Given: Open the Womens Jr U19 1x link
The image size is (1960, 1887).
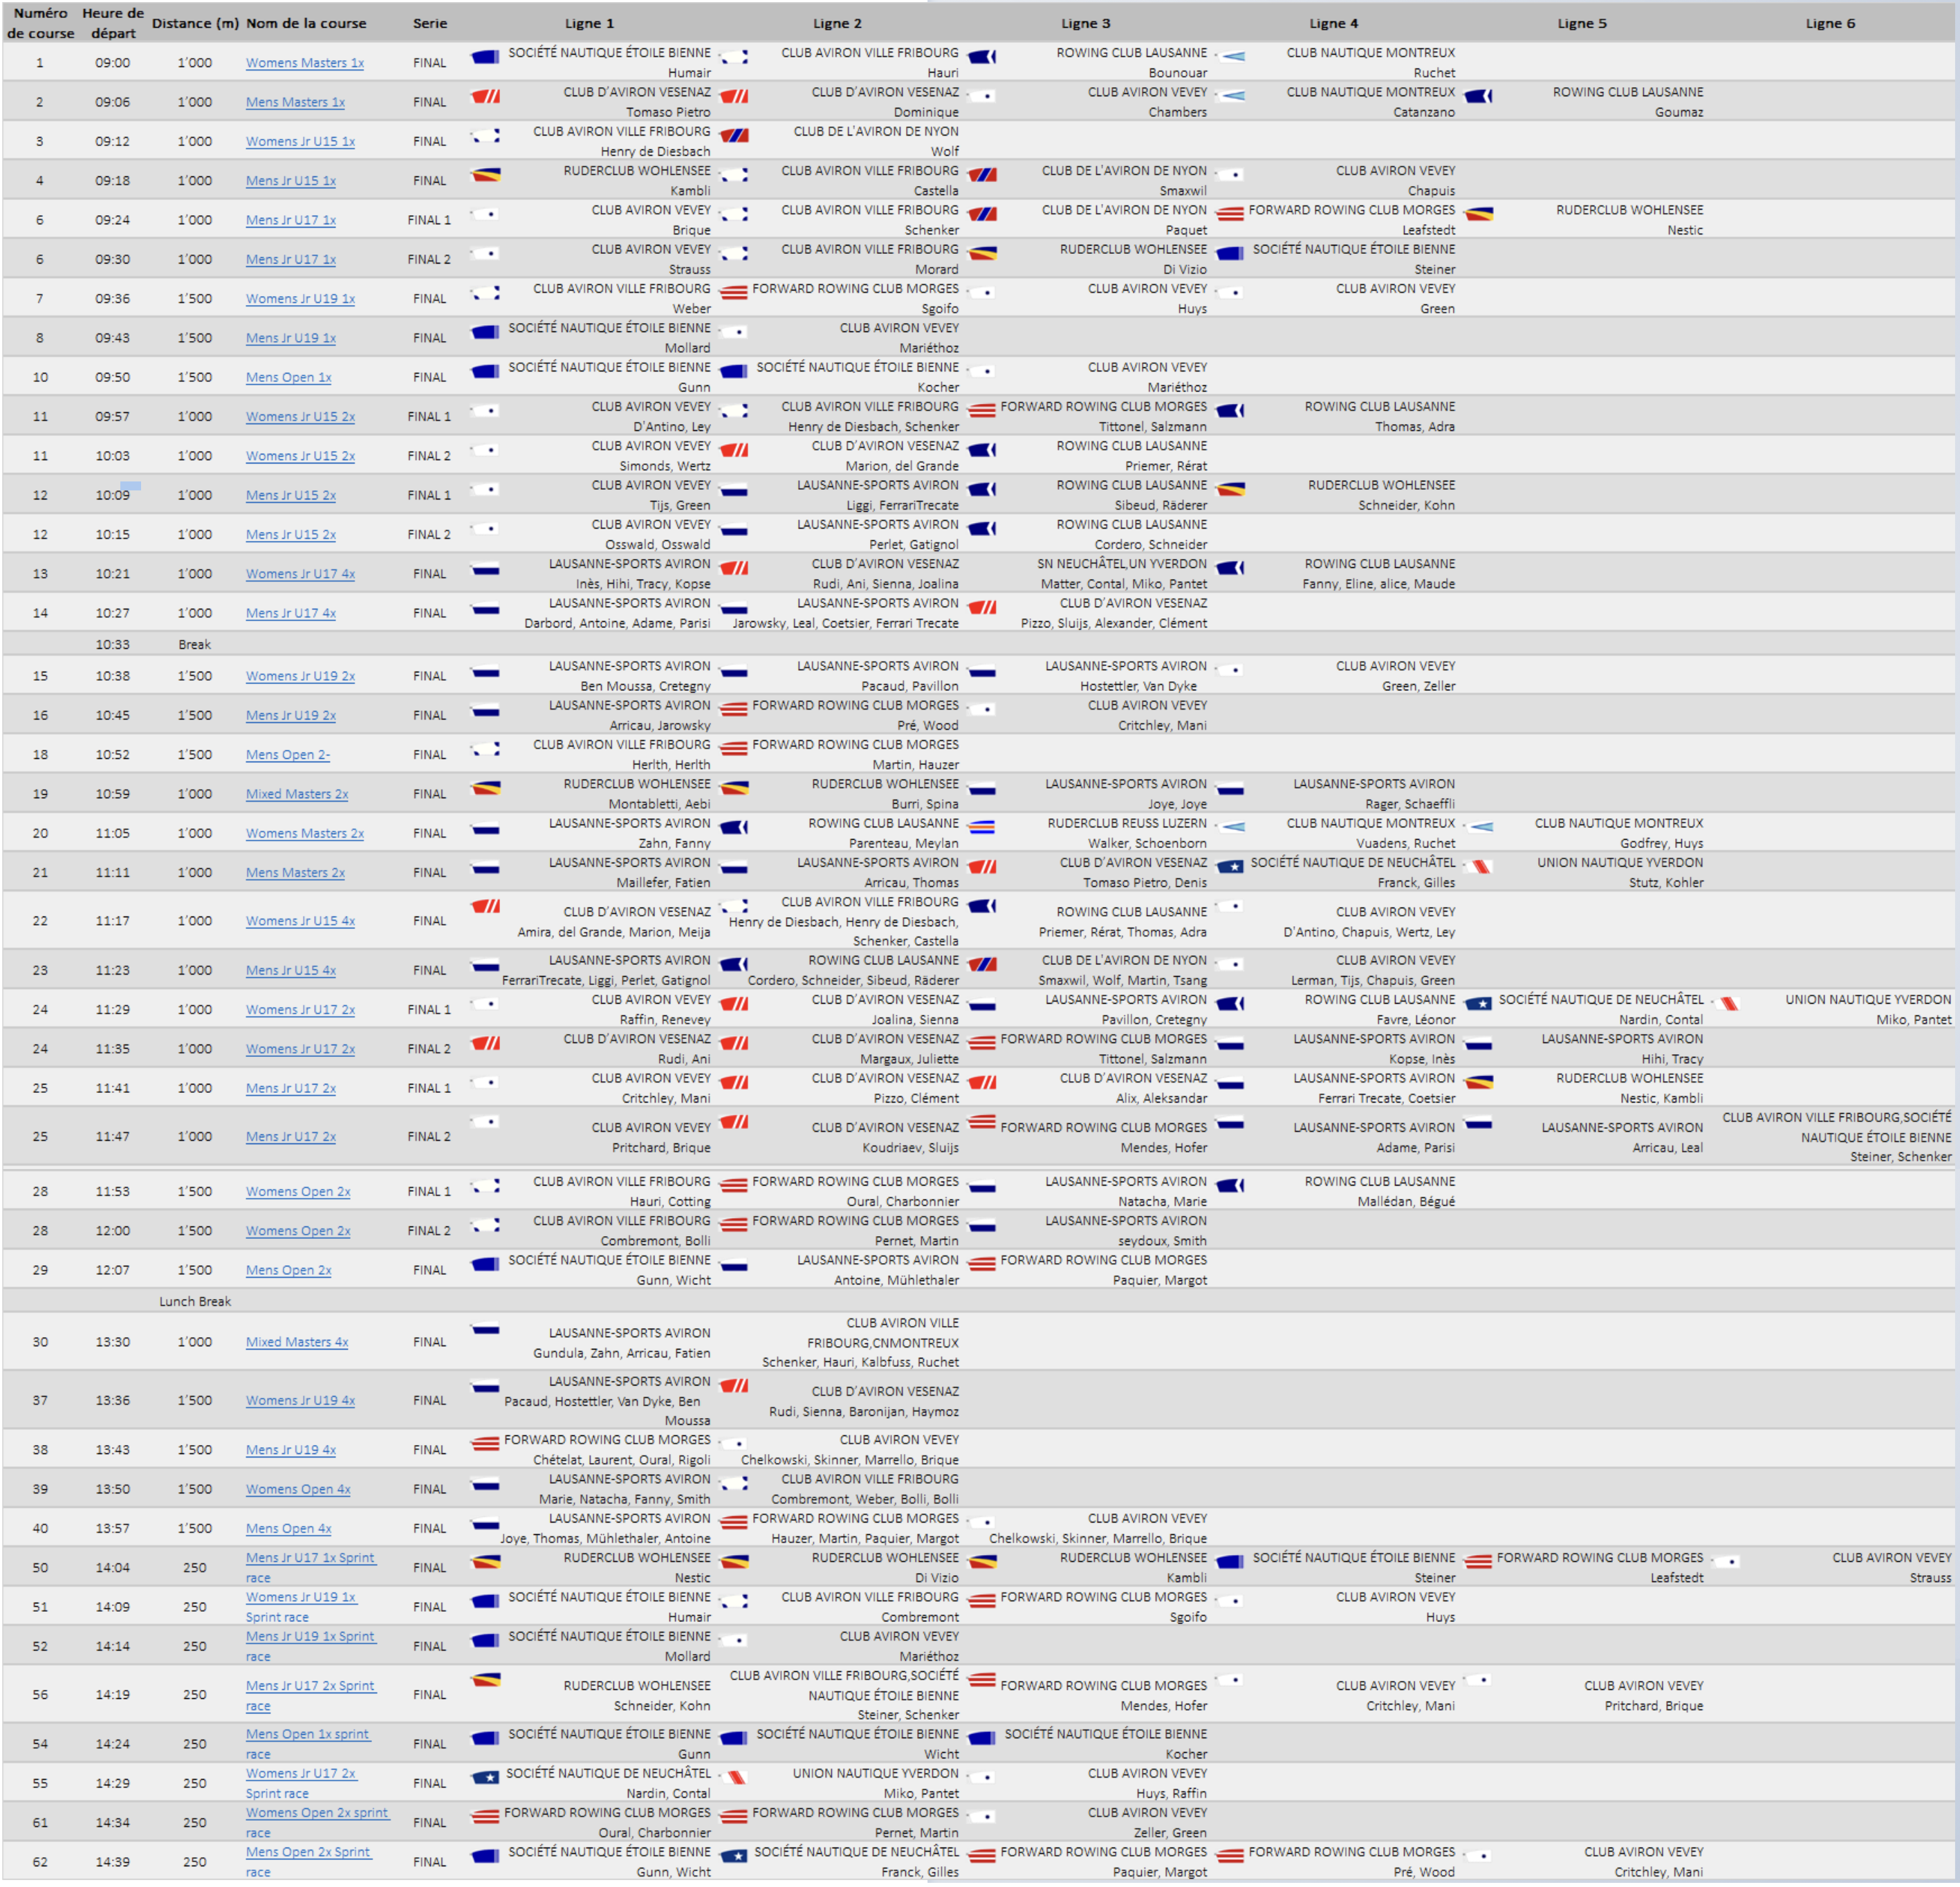Looking at the screenshot, I should pyautogui.click(x=300, y=299).
